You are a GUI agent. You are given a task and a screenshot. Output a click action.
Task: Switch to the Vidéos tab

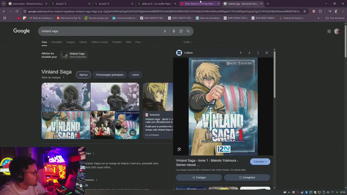pyautogui.click(x=83, y=42)
